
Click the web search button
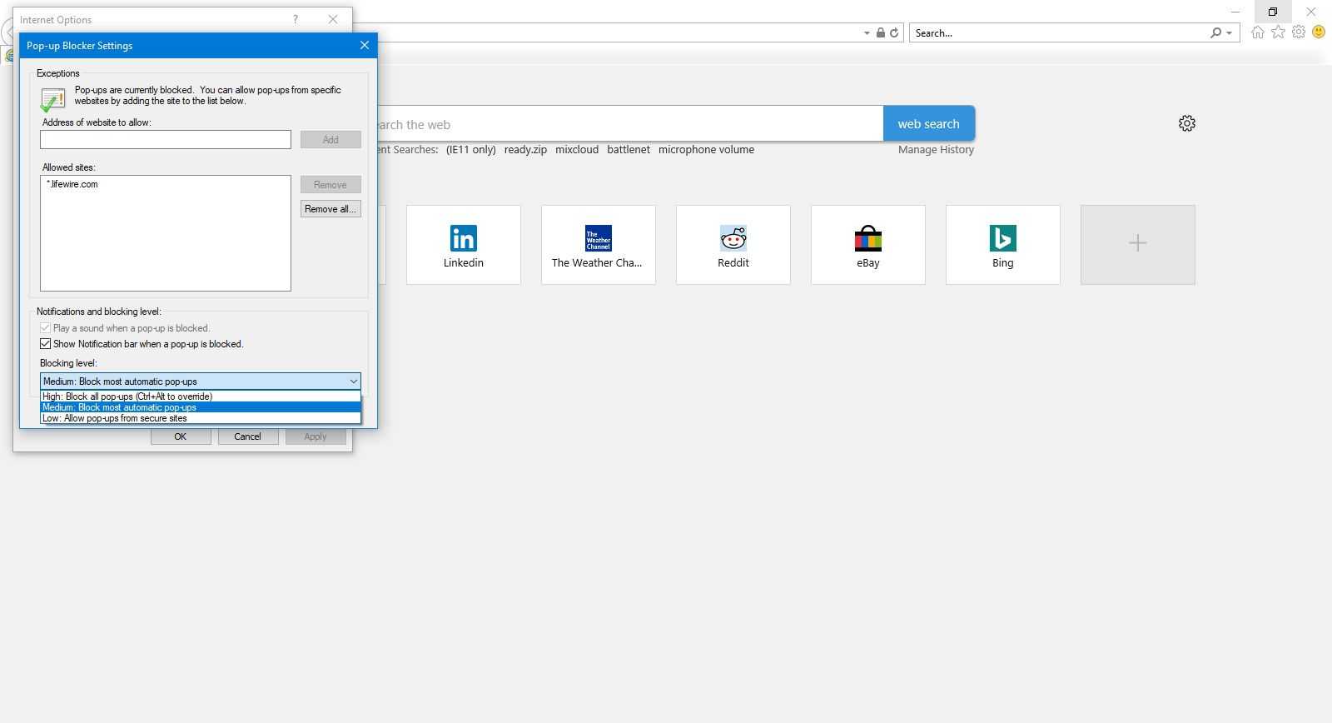pos(928,124)
